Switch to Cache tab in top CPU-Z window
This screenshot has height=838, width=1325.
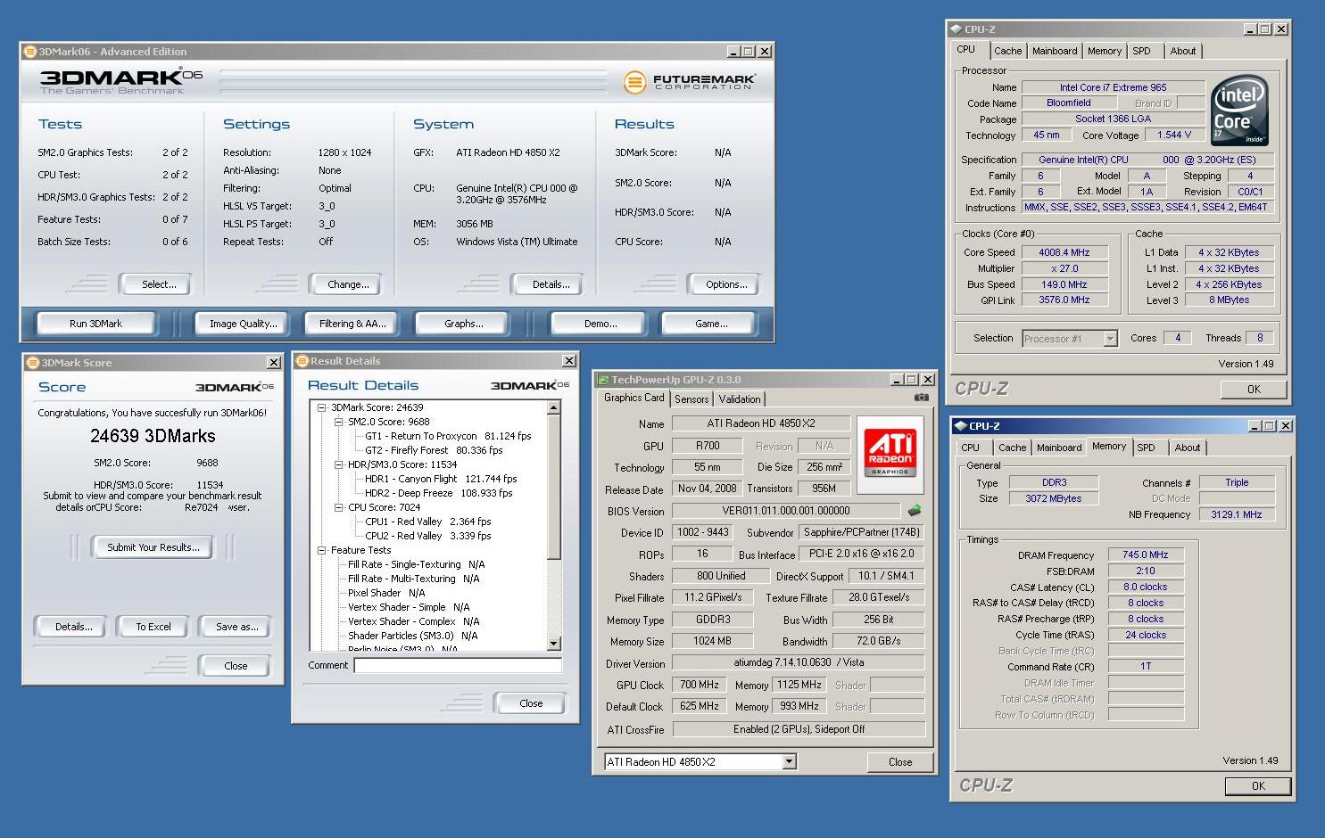click(x=1007, y=52)
